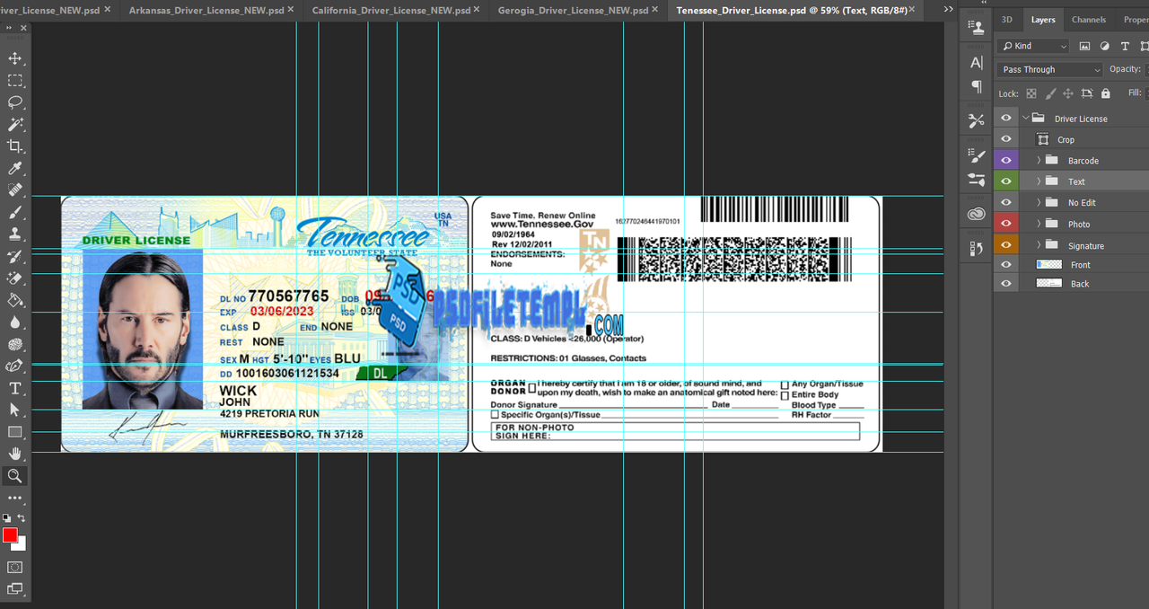Hide the No Edit group
The width and height of the screenshot is (1149, 609).
pyautogui.click(x=1006, y=203)
